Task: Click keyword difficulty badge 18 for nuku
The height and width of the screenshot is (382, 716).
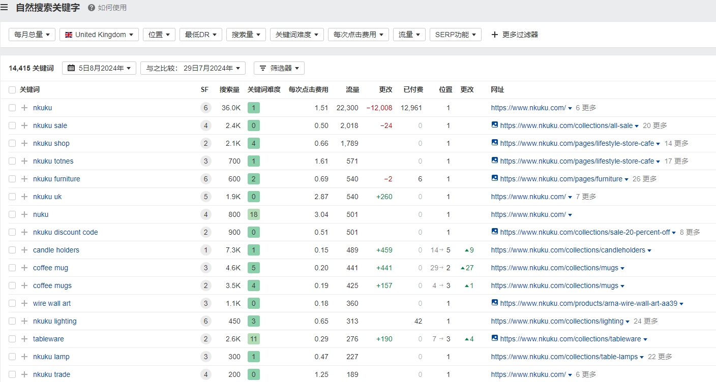Action: pos(254,214)
